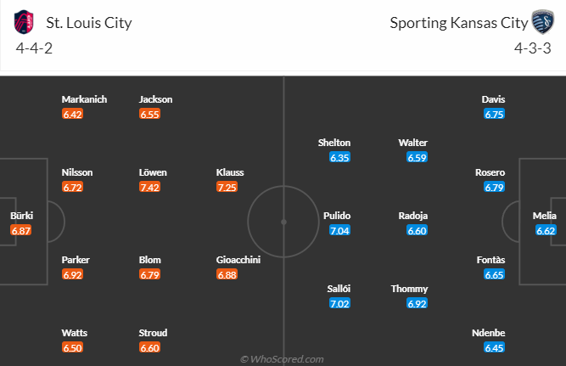Open the Sporting Kansas City team name
566x366 pixels.
pos(459,23)
